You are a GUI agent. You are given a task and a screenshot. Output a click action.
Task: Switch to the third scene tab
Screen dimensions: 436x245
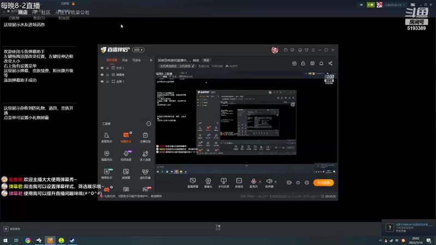point(137,60)
